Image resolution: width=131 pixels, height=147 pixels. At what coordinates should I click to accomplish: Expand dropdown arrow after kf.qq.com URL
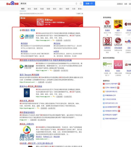[28, 120]
